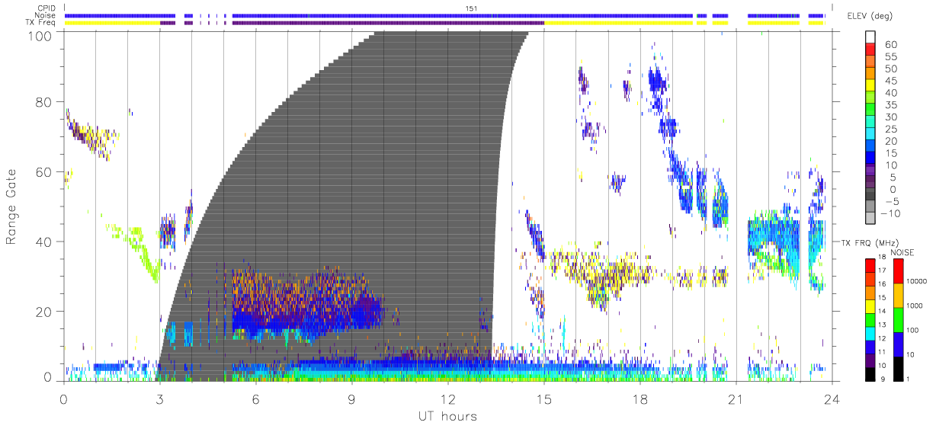Click the Range Gate tick label "100"
Screen dimensions: 936x432
pos(41,35)
